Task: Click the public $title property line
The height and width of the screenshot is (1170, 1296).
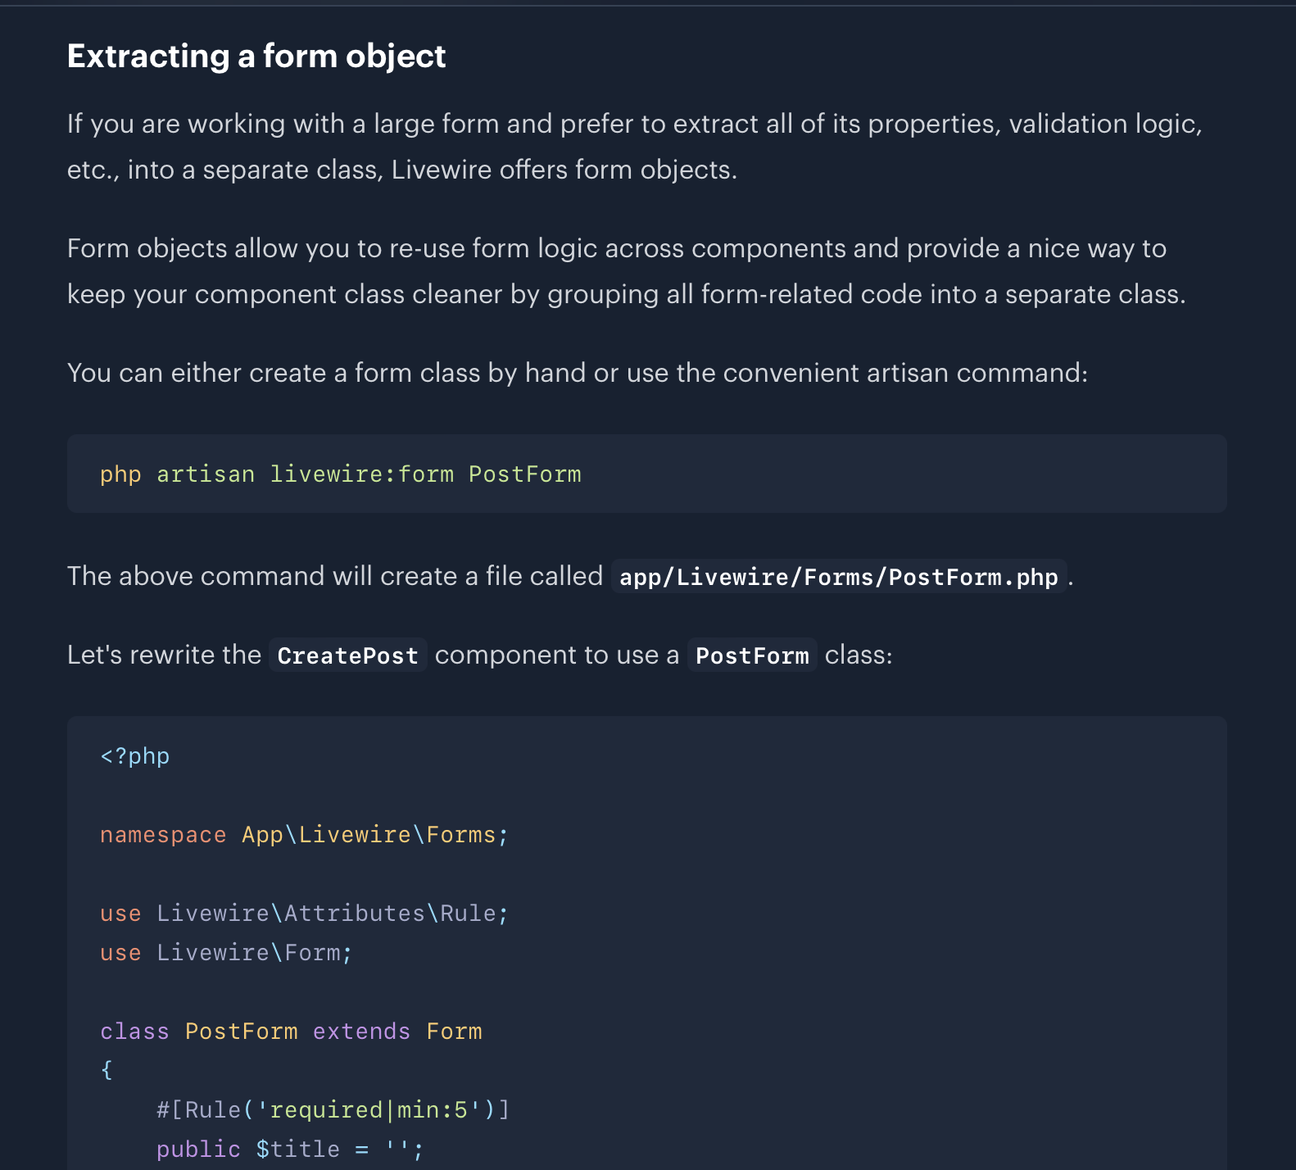Action: [x=290, y=1150]
